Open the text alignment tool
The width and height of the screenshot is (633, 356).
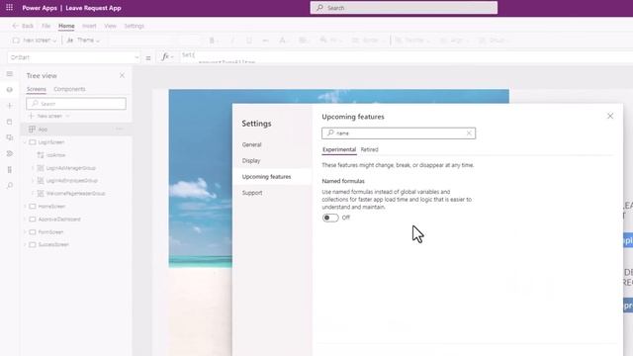tap(303, 41)
